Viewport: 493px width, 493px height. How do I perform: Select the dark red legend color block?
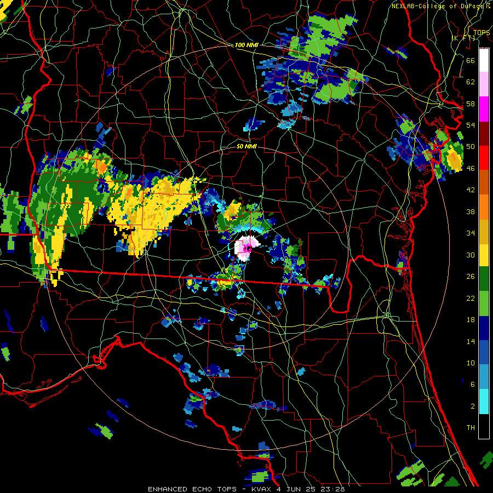click(484, 134)
